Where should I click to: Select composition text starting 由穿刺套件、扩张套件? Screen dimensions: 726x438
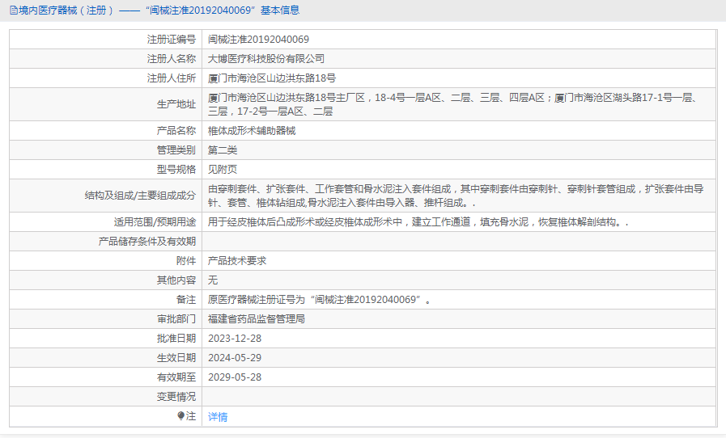coord(456,196)
